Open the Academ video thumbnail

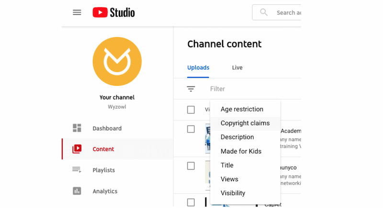pos(208,139)
